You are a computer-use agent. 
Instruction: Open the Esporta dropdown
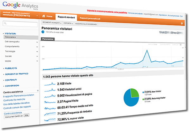click(x=68, y=23)
